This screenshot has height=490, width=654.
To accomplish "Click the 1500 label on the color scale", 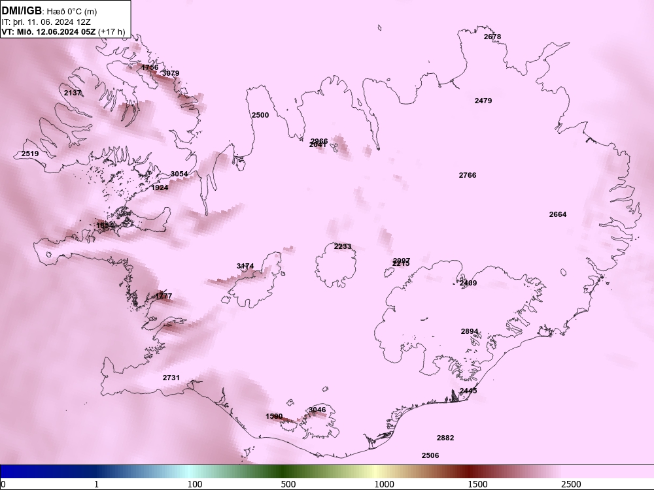I will [x=477, y=484].
